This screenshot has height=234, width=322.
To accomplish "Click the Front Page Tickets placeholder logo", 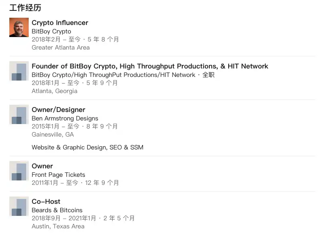I will tap(19, 171).
